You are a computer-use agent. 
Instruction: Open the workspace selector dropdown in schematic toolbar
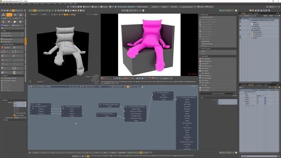click(54, 87)
